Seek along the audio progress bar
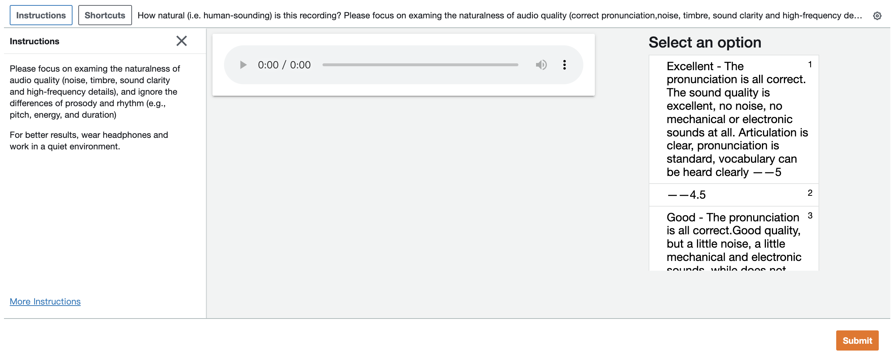This screenshot has width=895, height=352. click(420, 65)
